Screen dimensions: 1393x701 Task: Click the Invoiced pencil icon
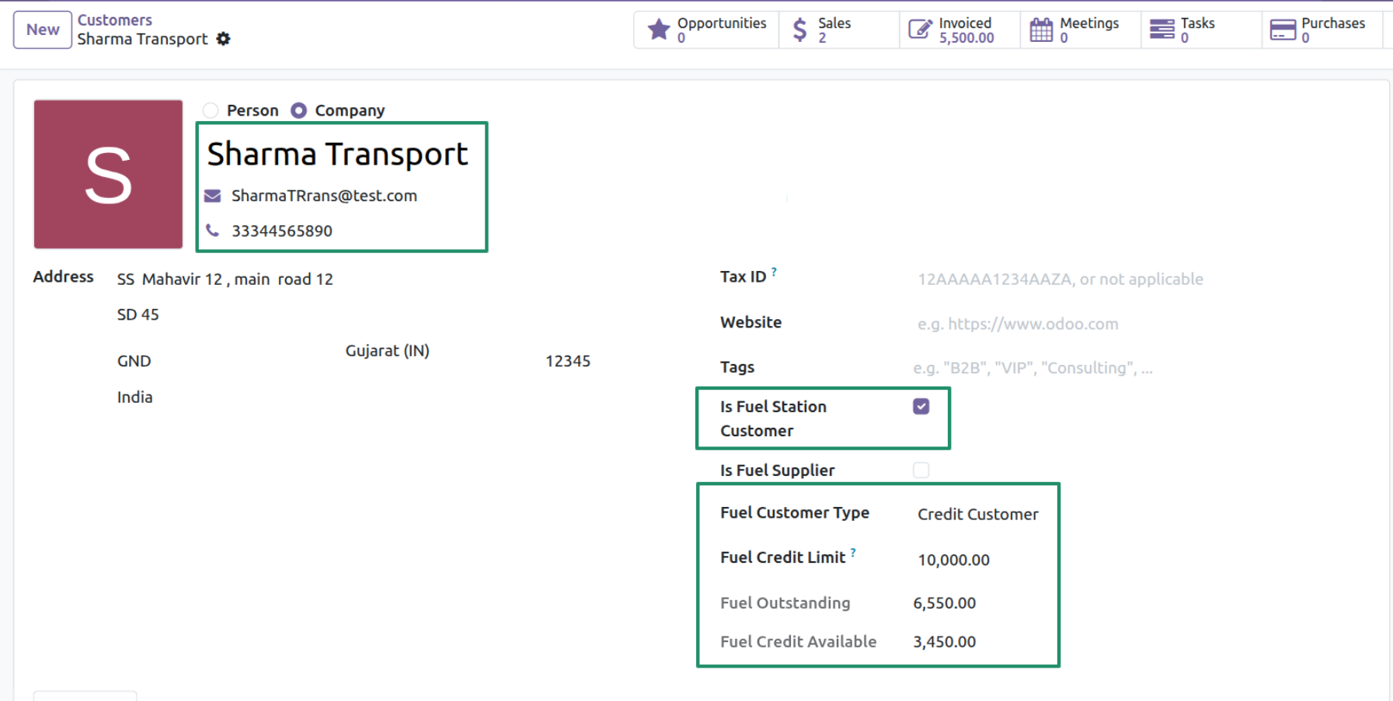920,29
